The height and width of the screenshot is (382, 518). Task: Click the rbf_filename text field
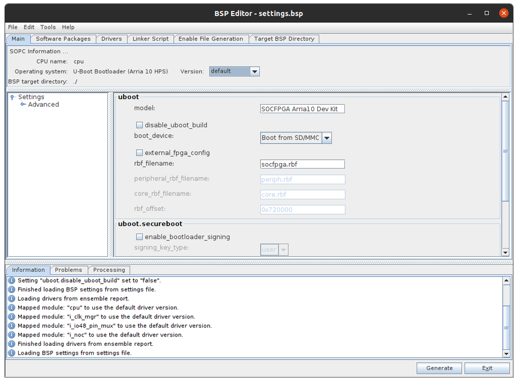pyautogui.click(x=302, y=164)
